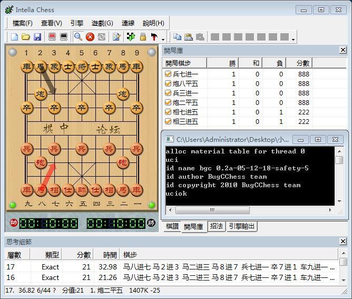Click the 時間 column header
352x299 pixels.
click(x=106, y=255)
